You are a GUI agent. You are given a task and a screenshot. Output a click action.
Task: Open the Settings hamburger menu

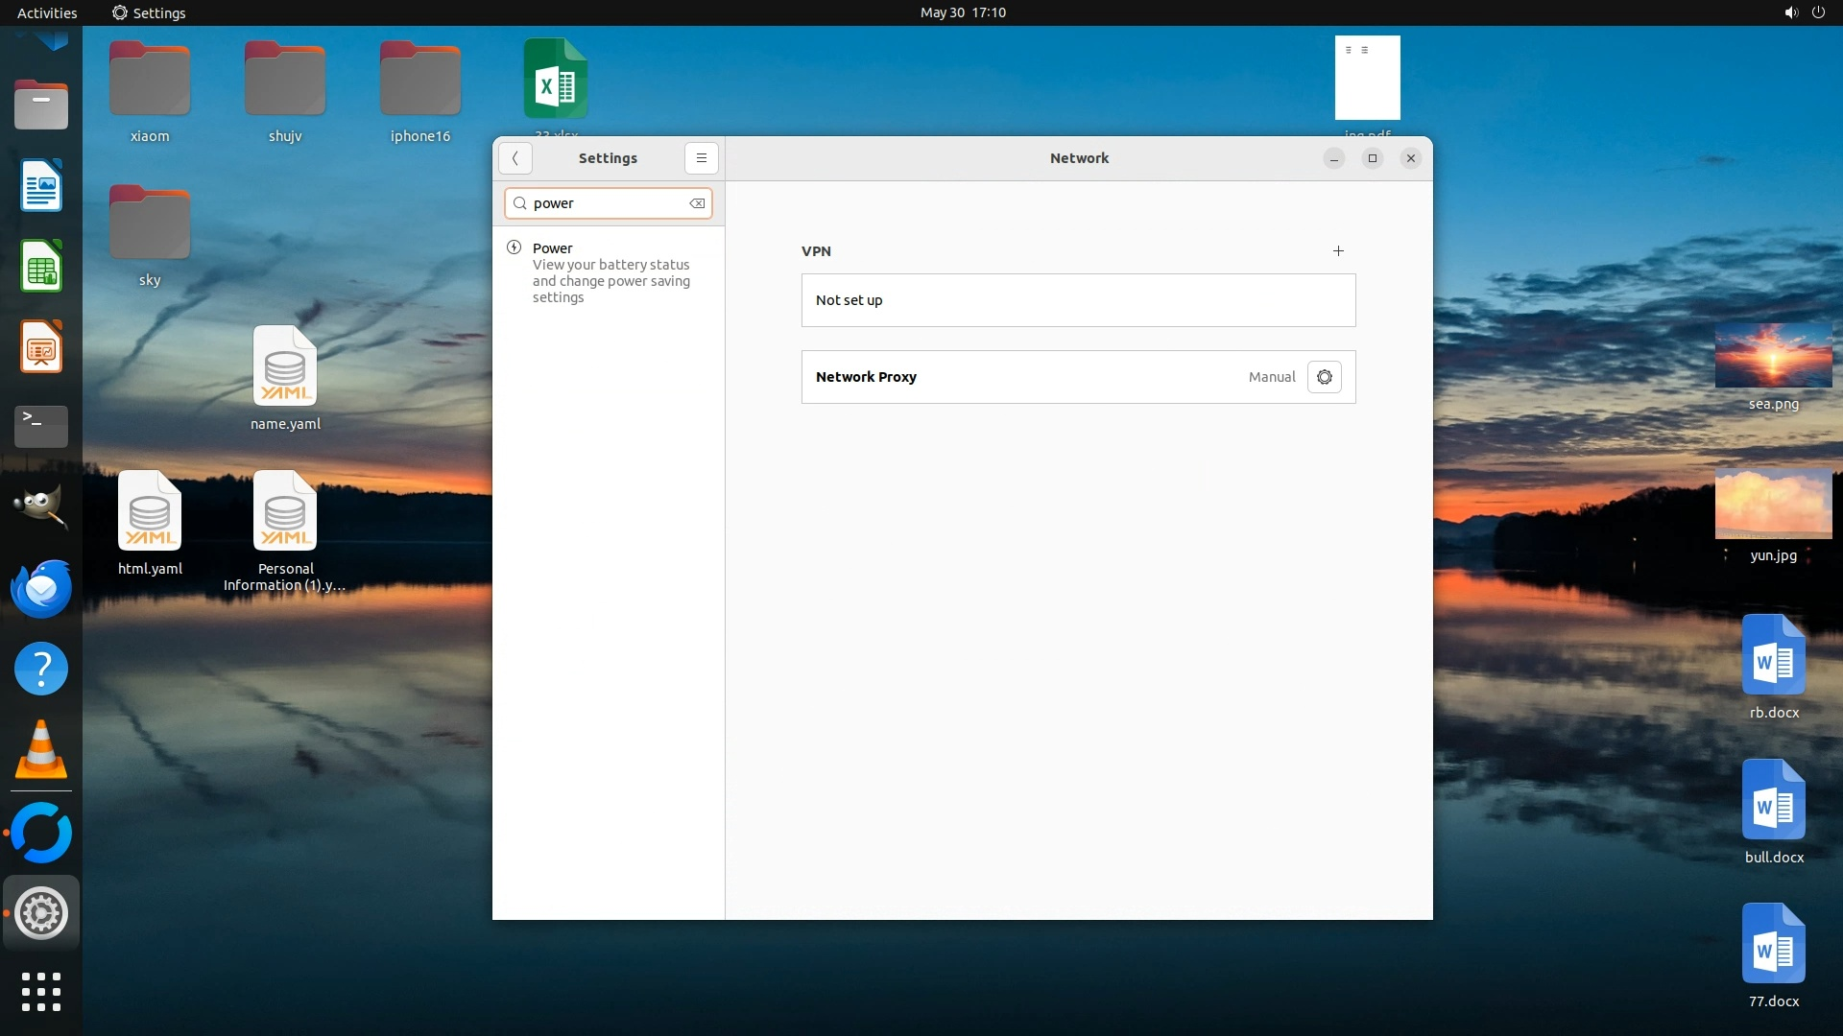[701, 158]
